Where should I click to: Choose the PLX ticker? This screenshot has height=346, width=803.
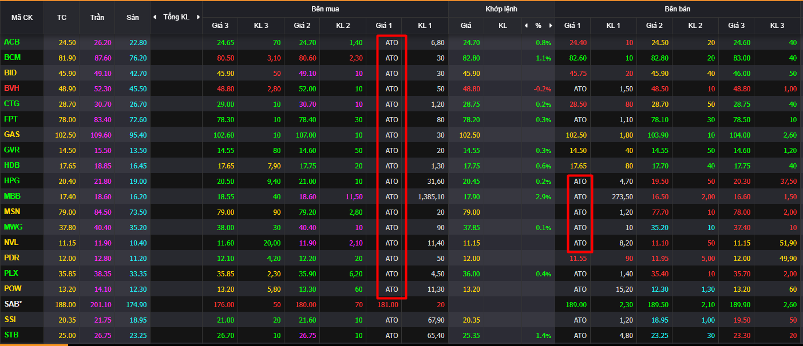(x=11, y=273)
